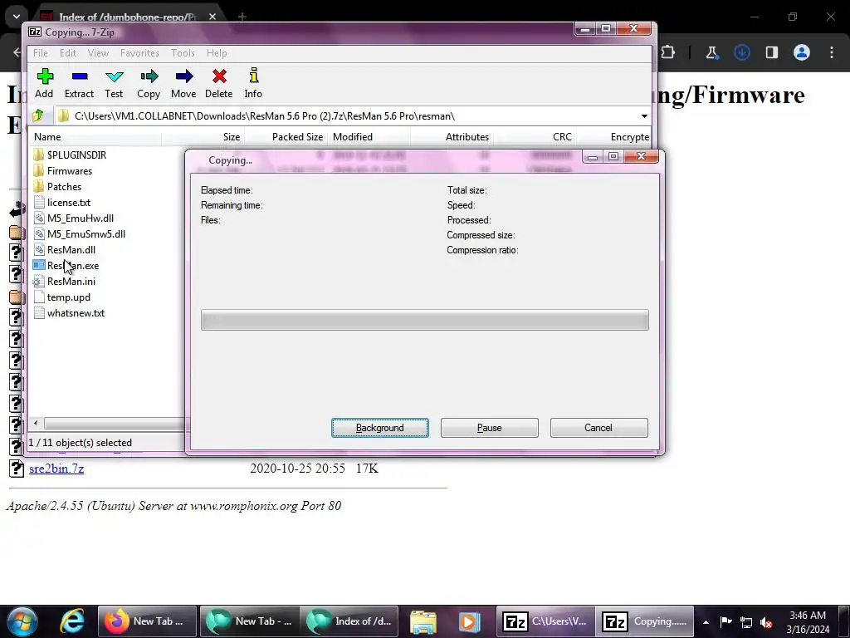The height and width of the screenshot is (638, 850).
Task: Close the Index of /dumbphone-repo browser tab
Action: 212,17
